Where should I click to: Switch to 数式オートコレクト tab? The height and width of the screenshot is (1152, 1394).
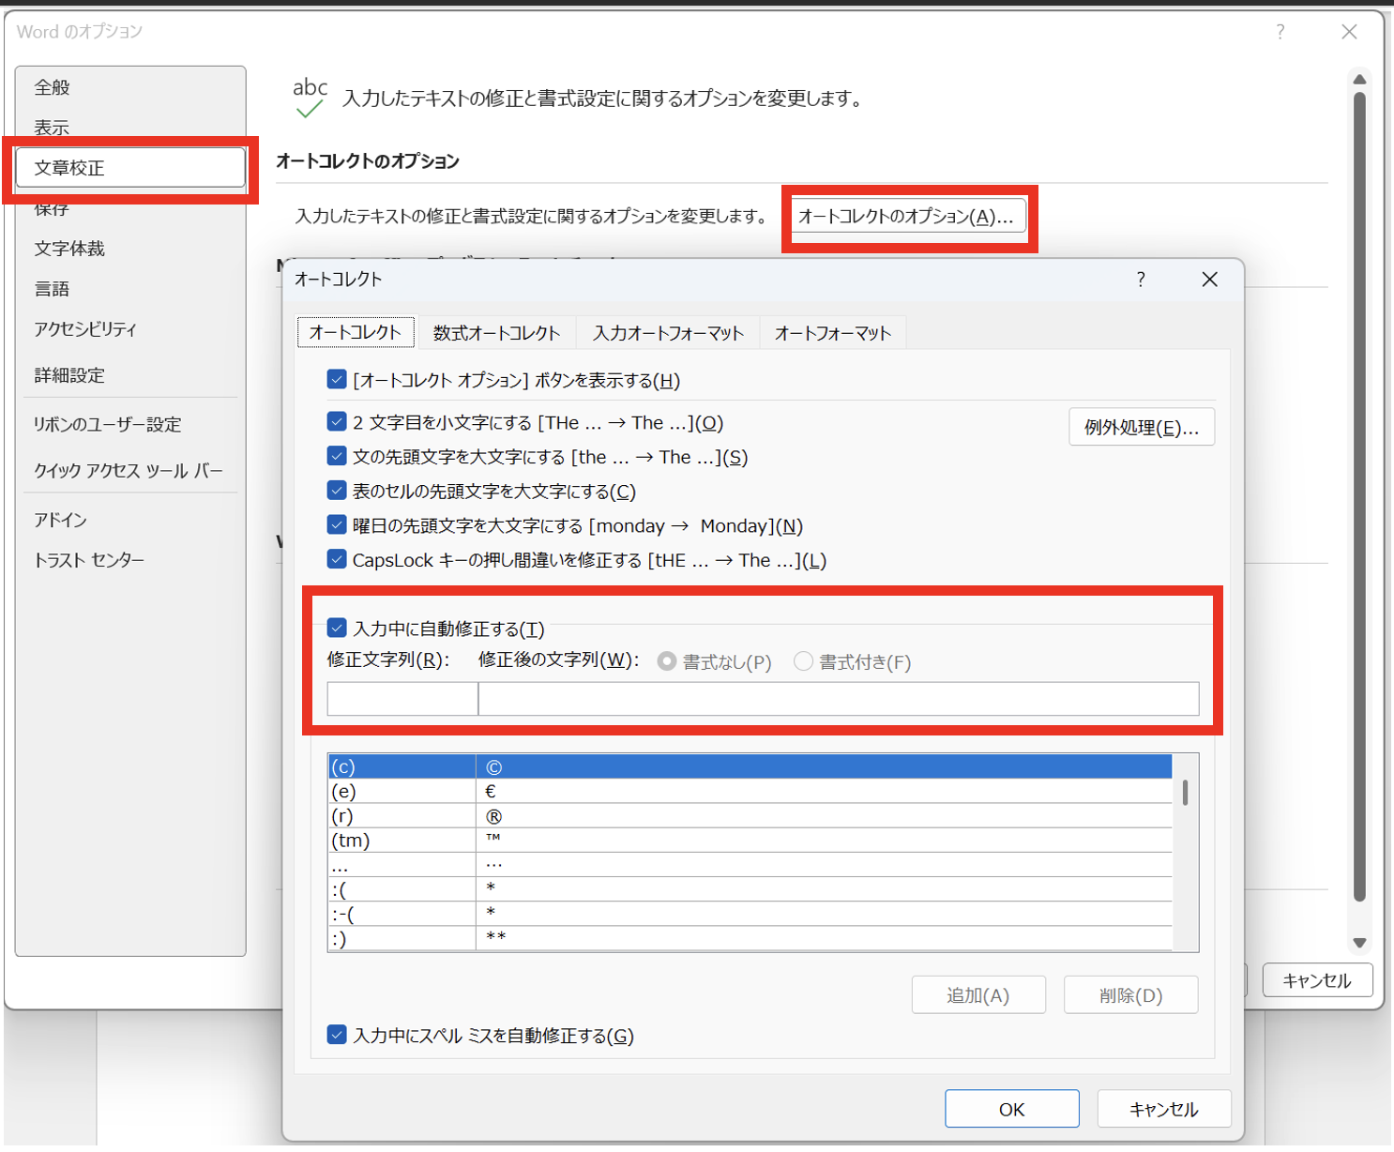click(x=496, y=333)
